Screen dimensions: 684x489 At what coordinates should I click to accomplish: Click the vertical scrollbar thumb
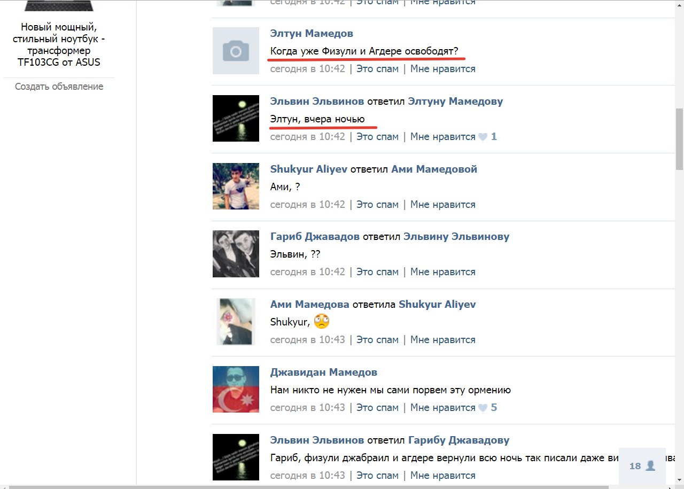(679, 139)
